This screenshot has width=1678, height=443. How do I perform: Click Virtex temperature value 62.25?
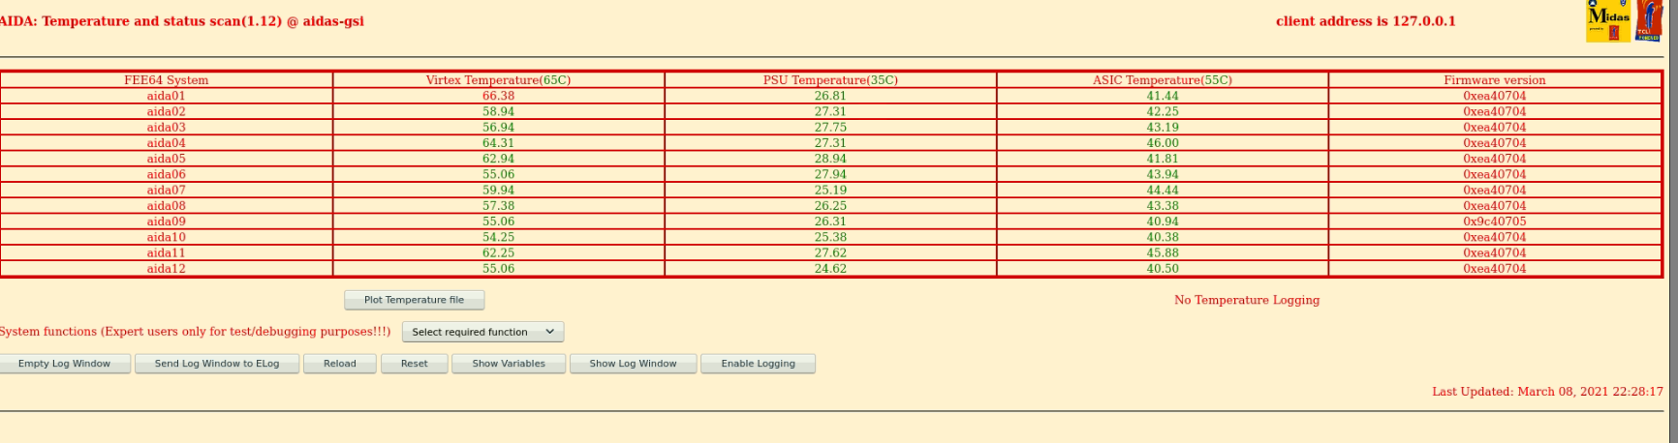tap(499, 252)
